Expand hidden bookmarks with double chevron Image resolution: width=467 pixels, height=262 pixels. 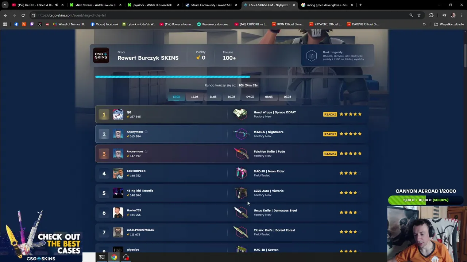click(424, 24)
